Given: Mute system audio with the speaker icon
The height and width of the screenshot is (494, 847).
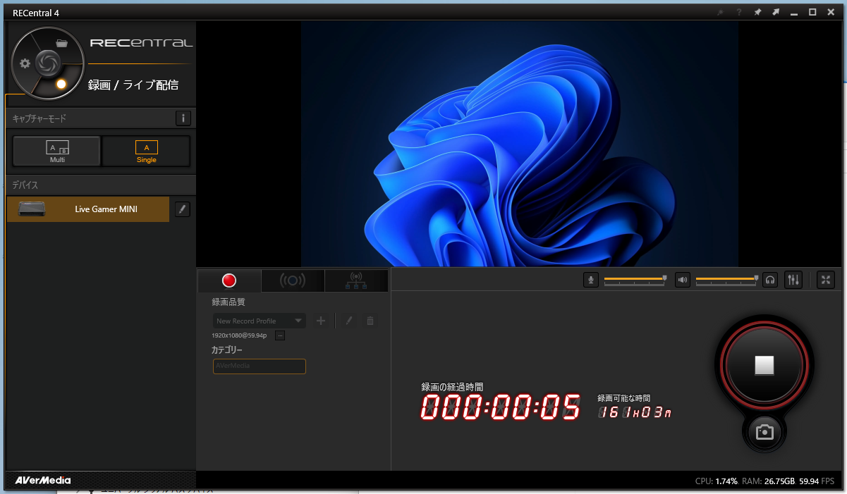Looking at the screenshot, I should click(682, 280).
